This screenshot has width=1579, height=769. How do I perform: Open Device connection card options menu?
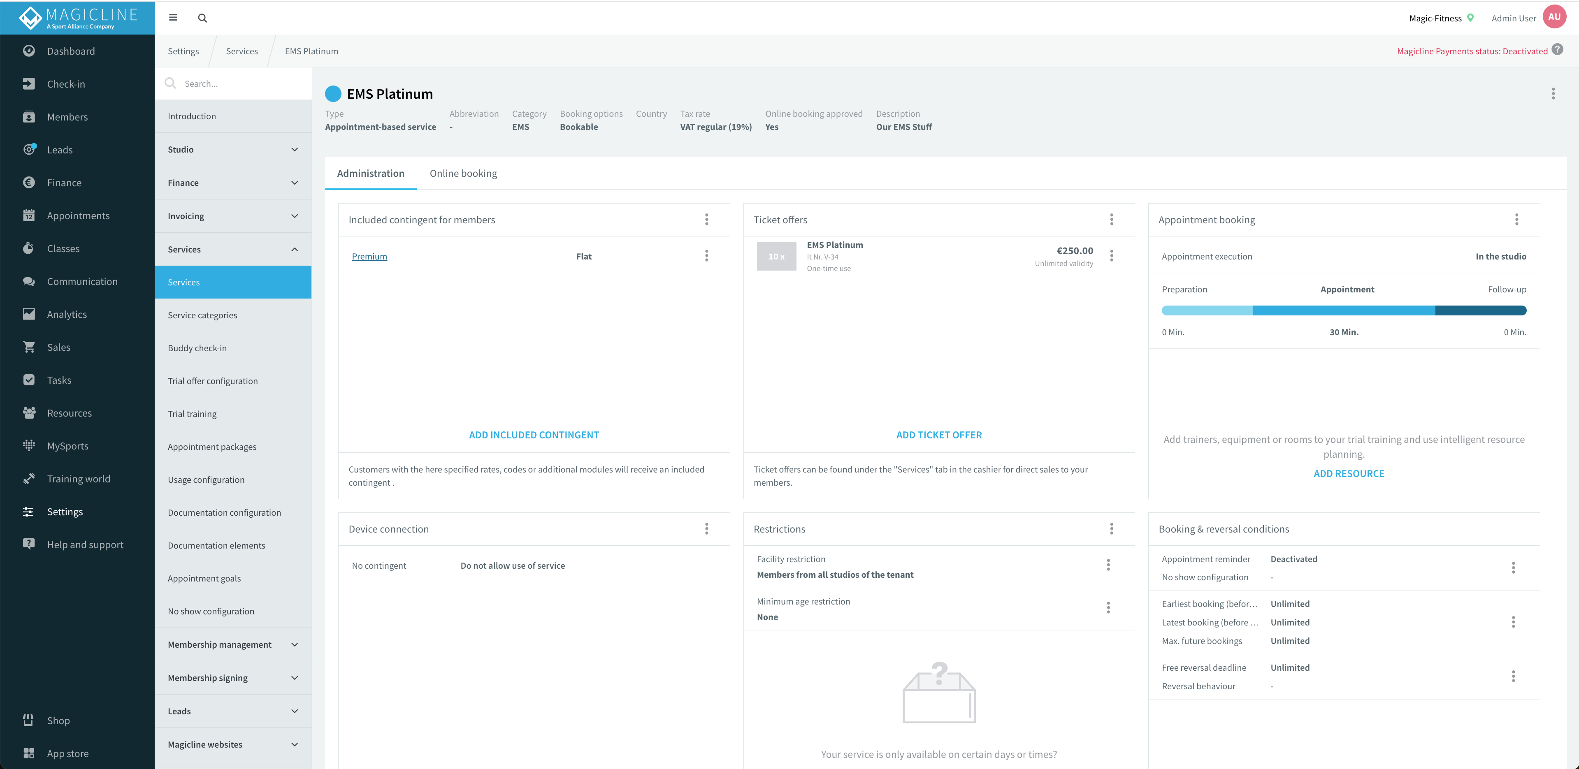coord(706,529)
